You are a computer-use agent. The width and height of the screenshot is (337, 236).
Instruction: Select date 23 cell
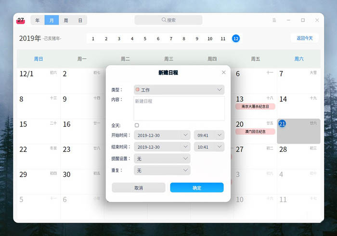point(82,156)
